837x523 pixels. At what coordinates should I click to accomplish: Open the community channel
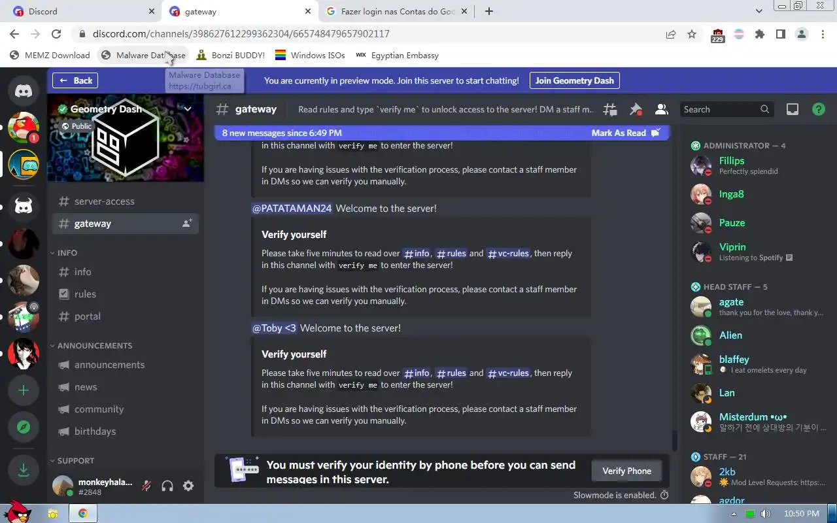[x=126, y=409]
